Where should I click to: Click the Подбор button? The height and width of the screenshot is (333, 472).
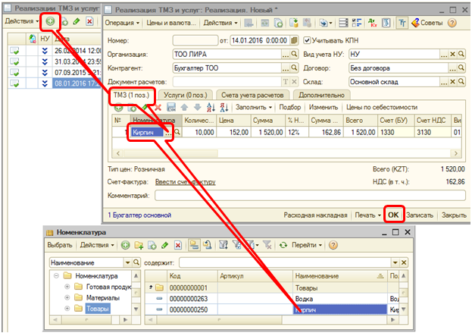[x=290, y=107]
